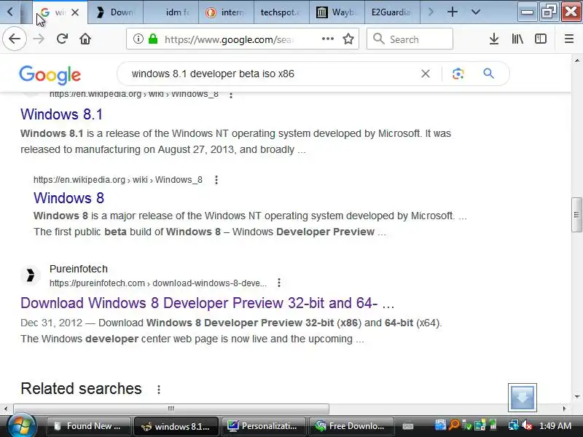Switch to the E2Guardian tab
The height and width of the screenshot is (437, 583).
[392, 12]
